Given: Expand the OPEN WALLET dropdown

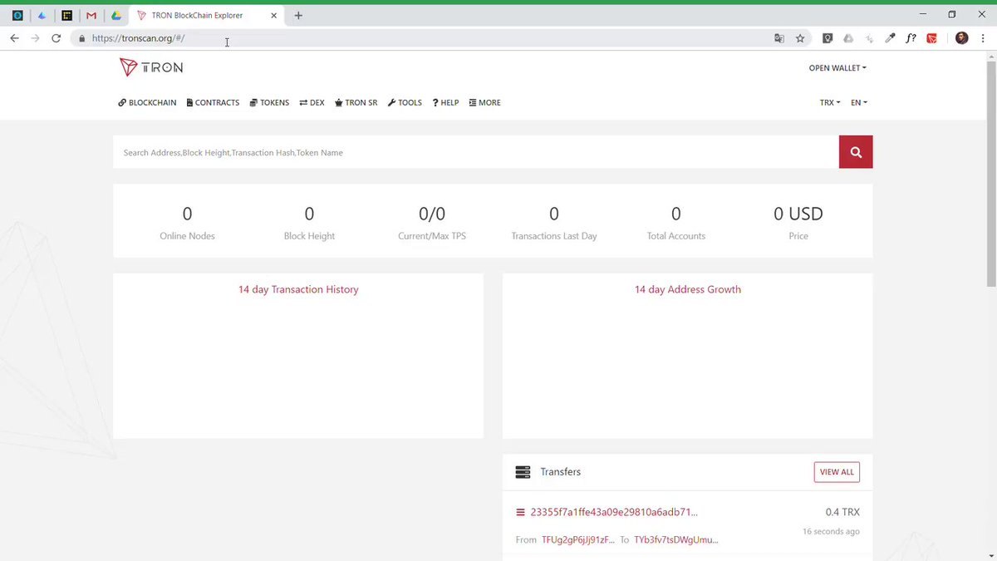Looking at the screenshot, I should coord(837,68).
